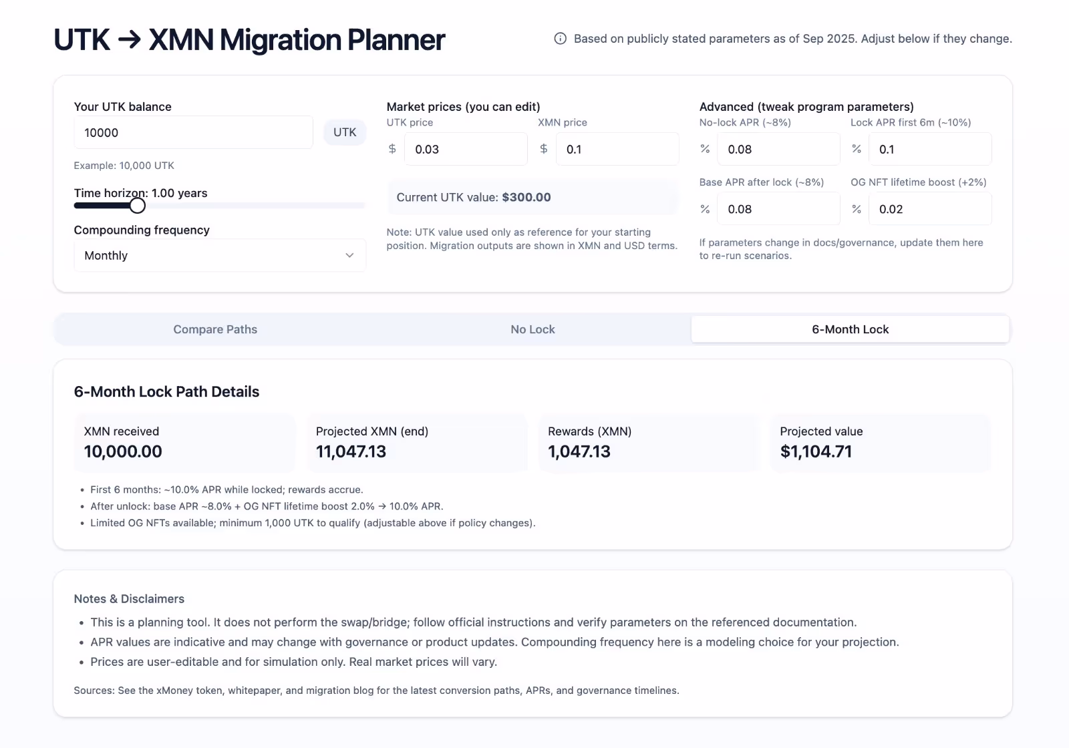Focus the Your UTK balance input field
The height and width of the screenshot is (748, 1069).
[193, 132]
